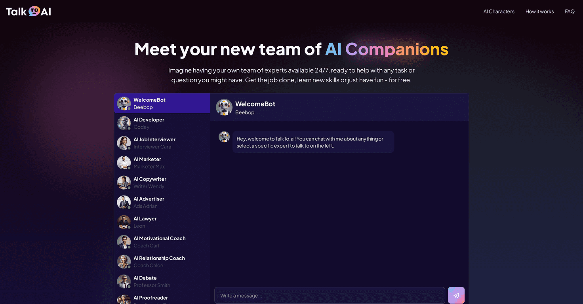Open the How it works page

pyautogui.click(x=539, y=11)
